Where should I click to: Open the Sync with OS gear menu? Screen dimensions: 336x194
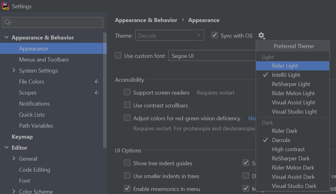pyautogui.click(x=262, y=35)
